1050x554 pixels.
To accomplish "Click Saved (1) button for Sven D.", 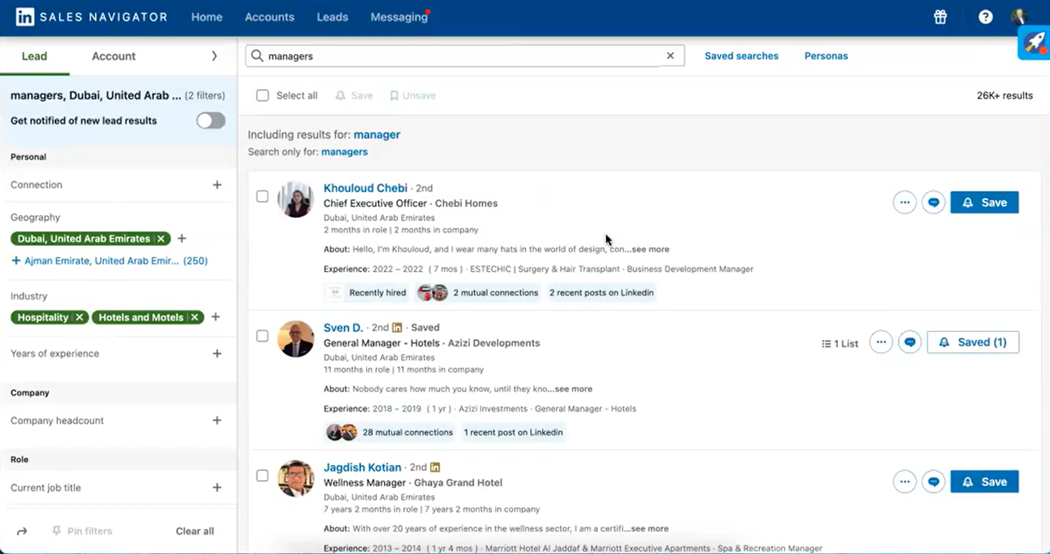I will point(973,342).
